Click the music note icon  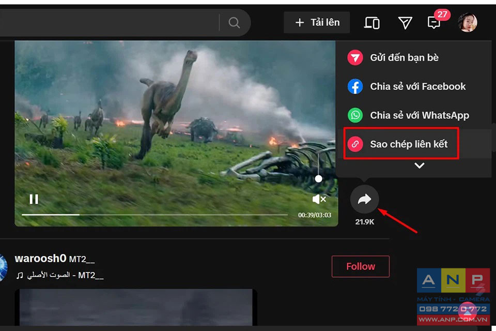point(20,276)
